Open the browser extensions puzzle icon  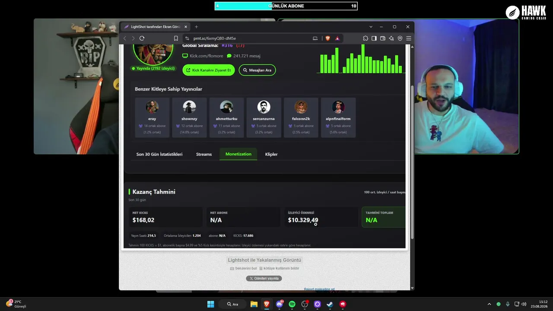tap(365, 38)
